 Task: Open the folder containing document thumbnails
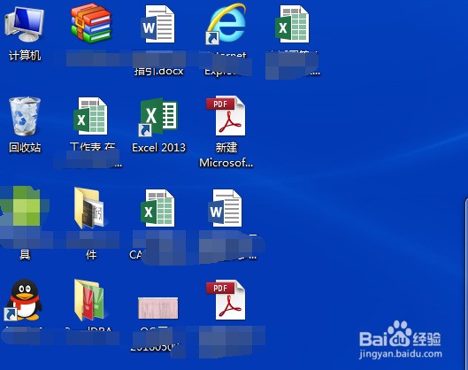pos(91,208)
